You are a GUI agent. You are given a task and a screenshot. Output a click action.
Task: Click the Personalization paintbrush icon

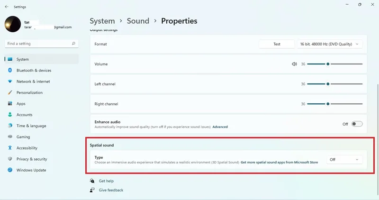coord(10,92)
